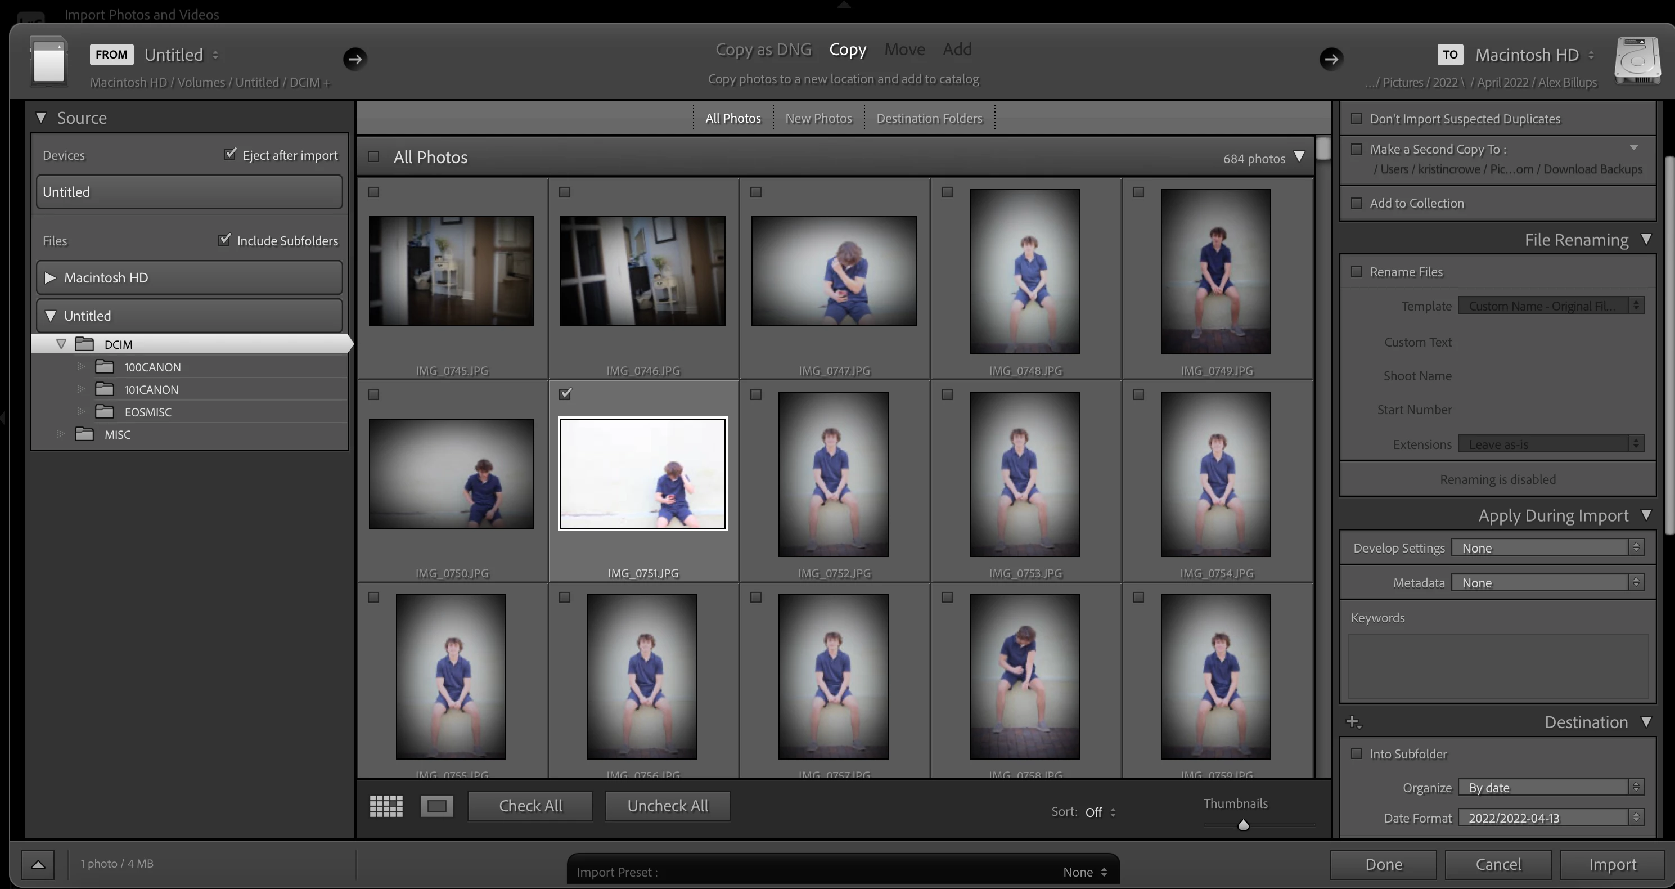Click the memory card source icon
Viewport: 1675px width, 889px height.
coord(49,61)
